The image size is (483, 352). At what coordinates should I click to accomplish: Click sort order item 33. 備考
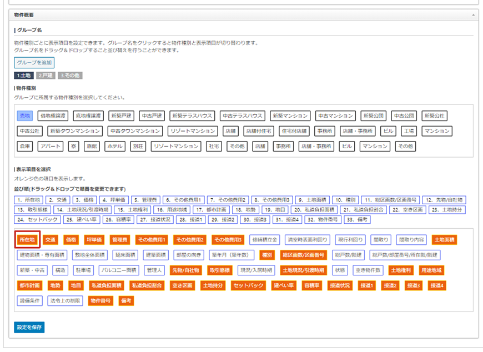pos(358,219)
